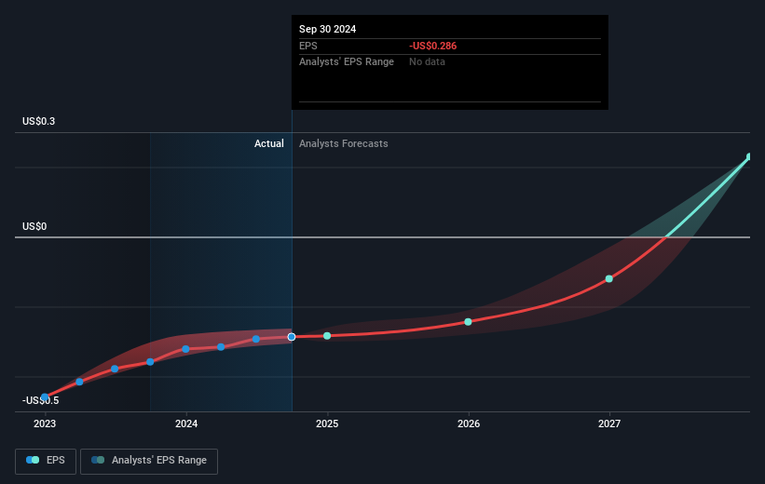Click the EPS data point above 2024 label

(x=185, y=349)
